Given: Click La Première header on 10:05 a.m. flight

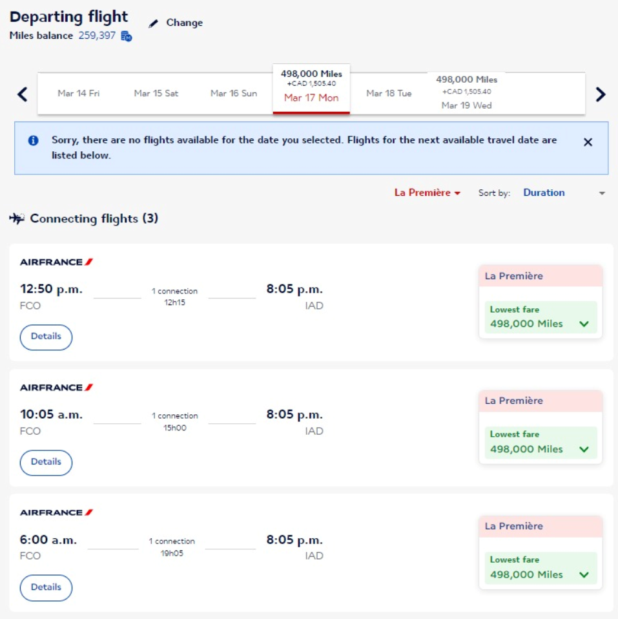Looking at the screenshot, I should (x=541, y=401).
